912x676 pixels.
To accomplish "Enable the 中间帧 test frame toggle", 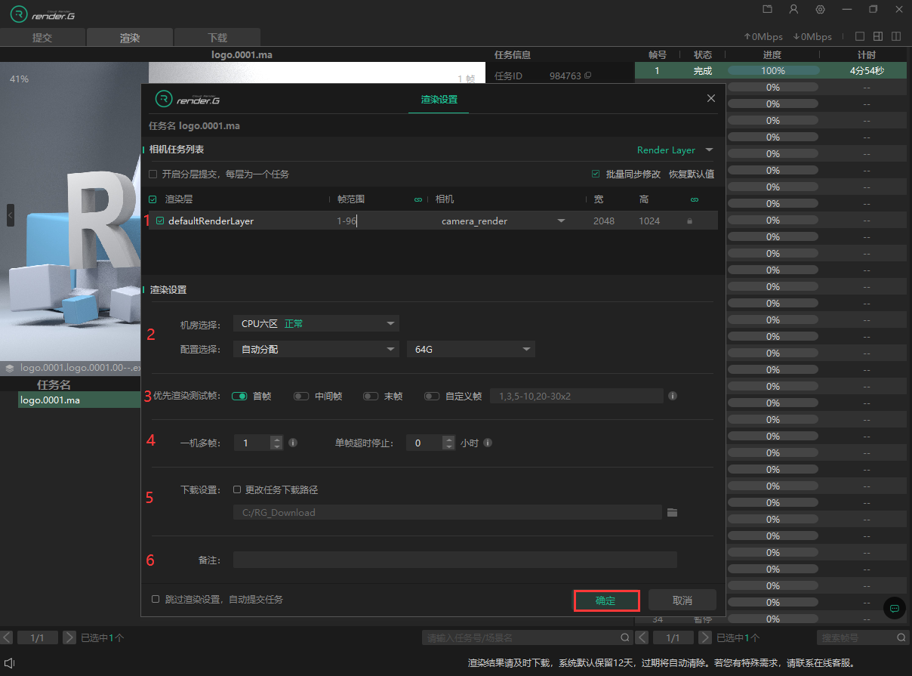I will (x=302, y=396).
